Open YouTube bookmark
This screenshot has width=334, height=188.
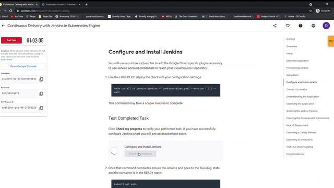(17, 16)
